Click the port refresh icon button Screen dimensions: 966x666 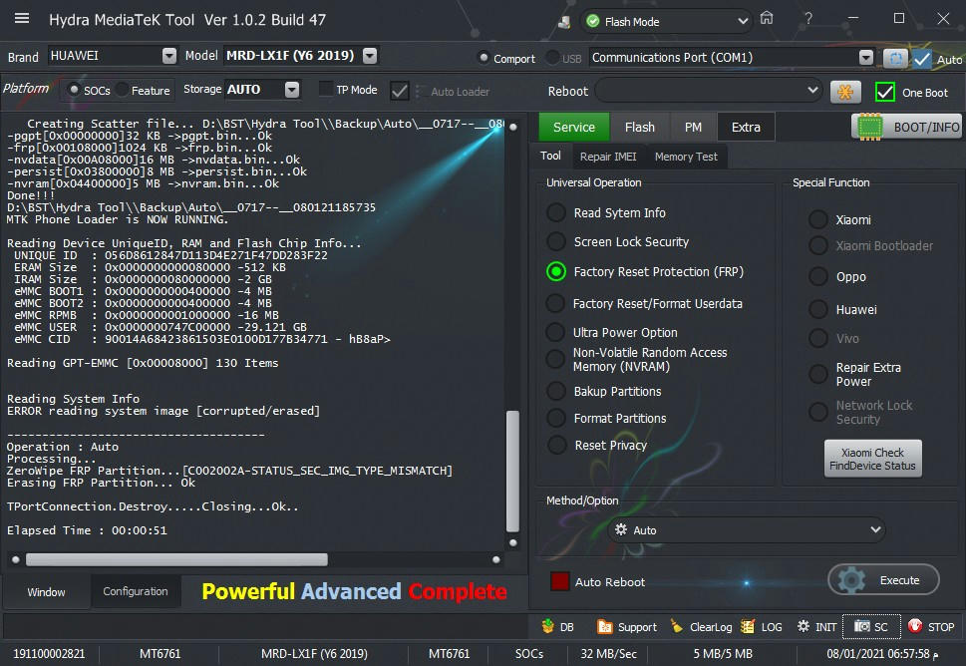[896, 59]
